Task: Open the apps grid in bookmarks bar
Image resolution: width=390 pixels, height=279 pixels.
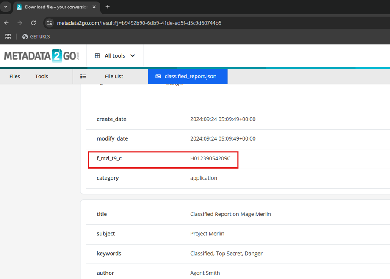Action: 8,36
